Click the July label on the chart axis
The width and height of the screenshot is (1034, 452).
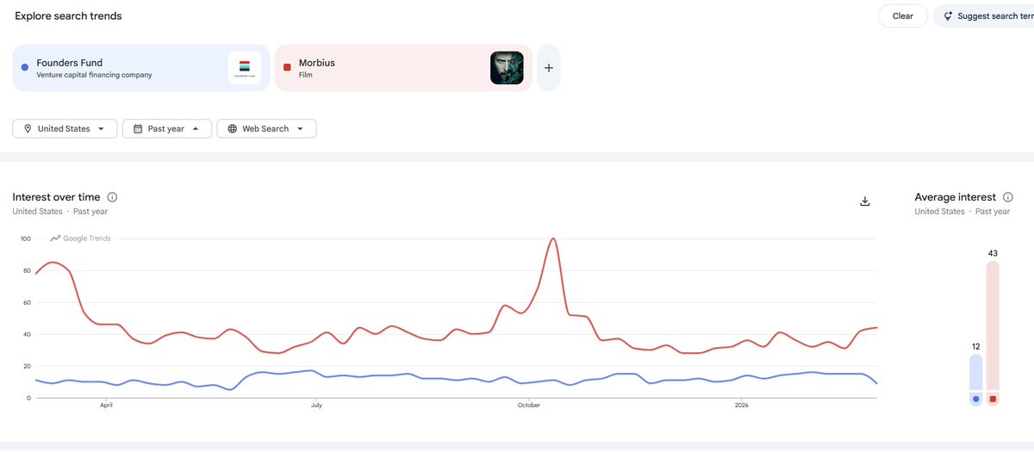pos(316,404)
